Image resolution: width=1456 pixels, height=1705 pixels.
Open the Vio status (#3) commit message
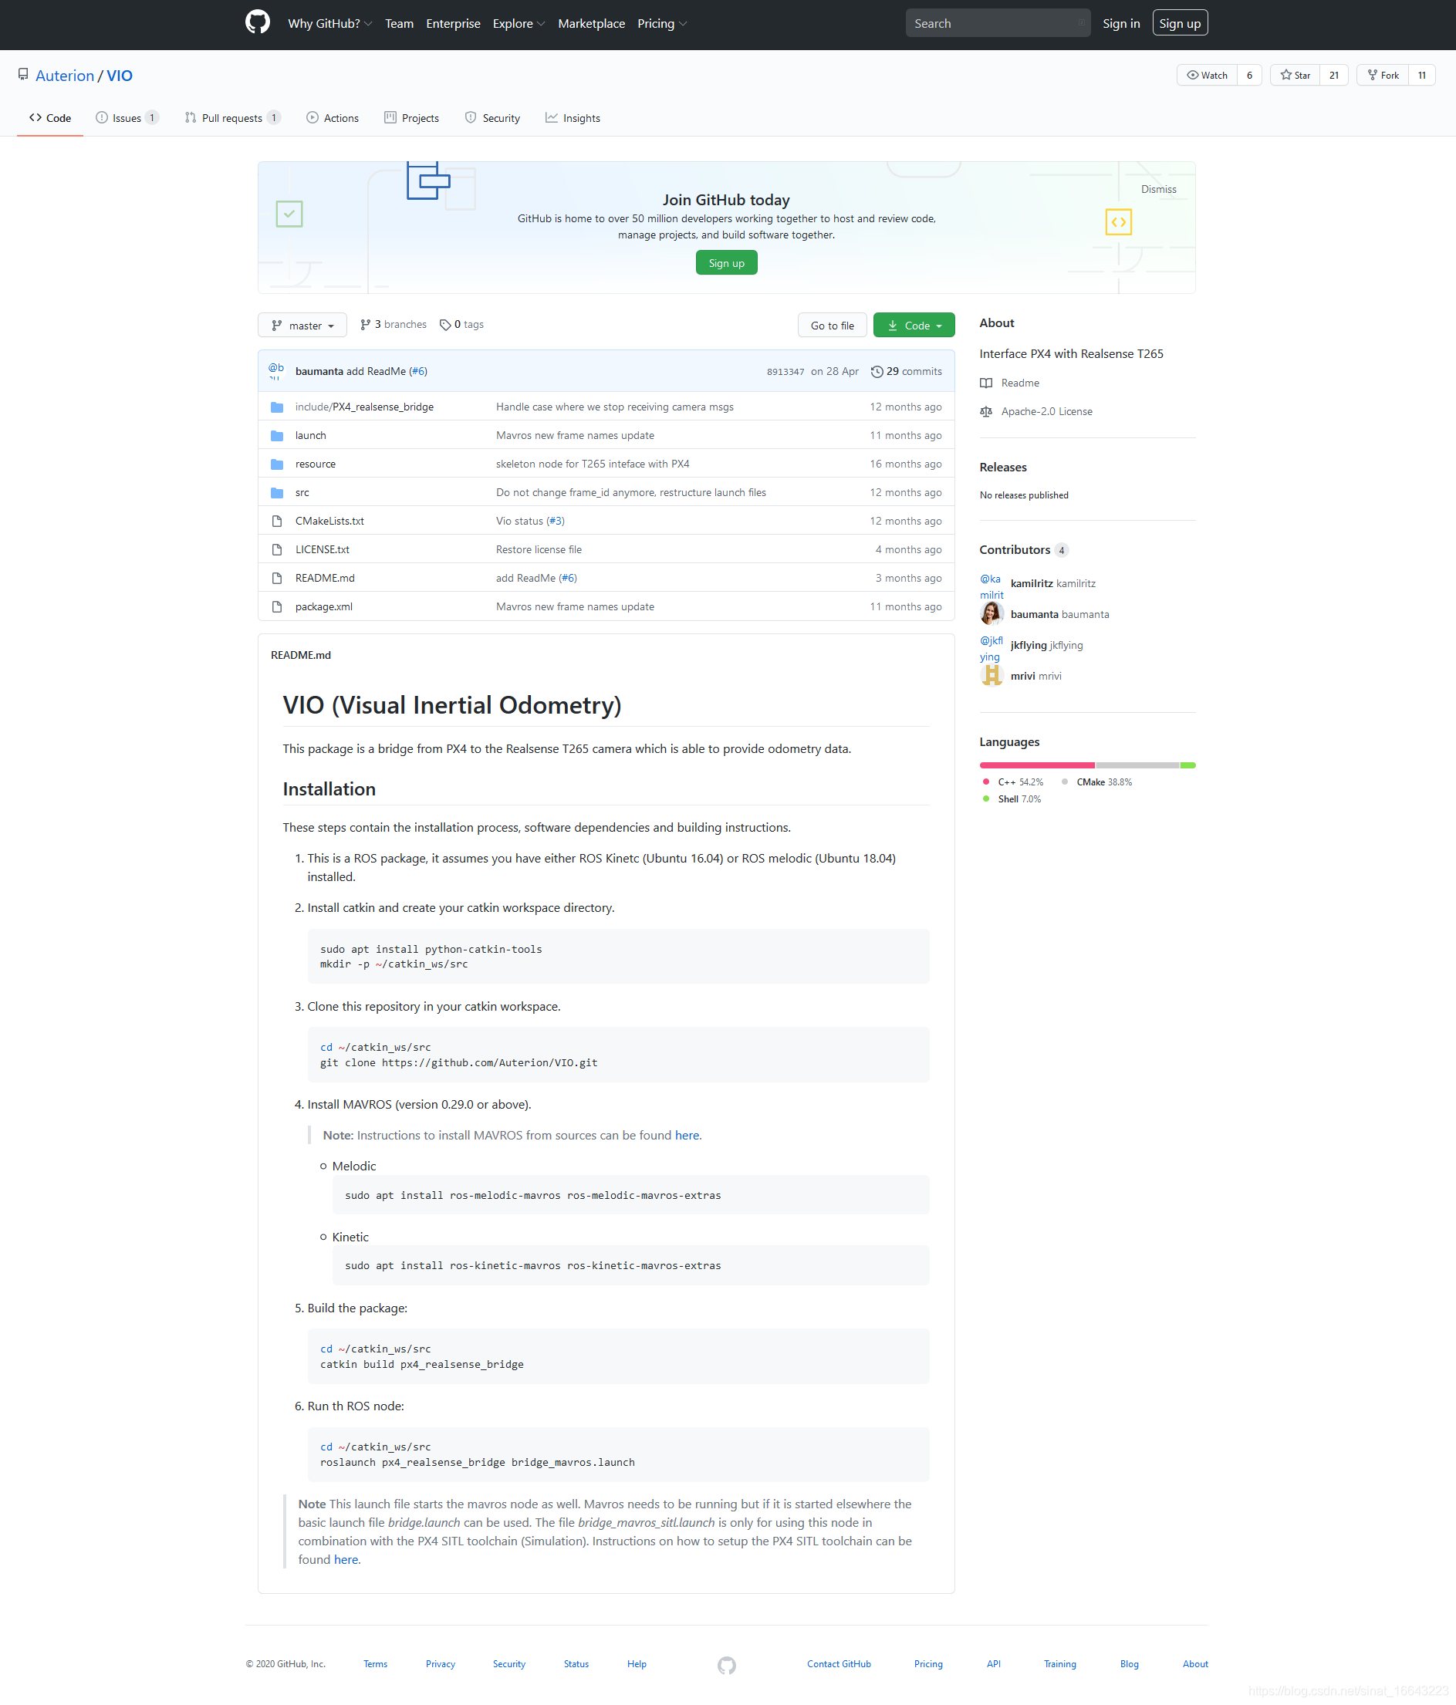coord(530,521)
